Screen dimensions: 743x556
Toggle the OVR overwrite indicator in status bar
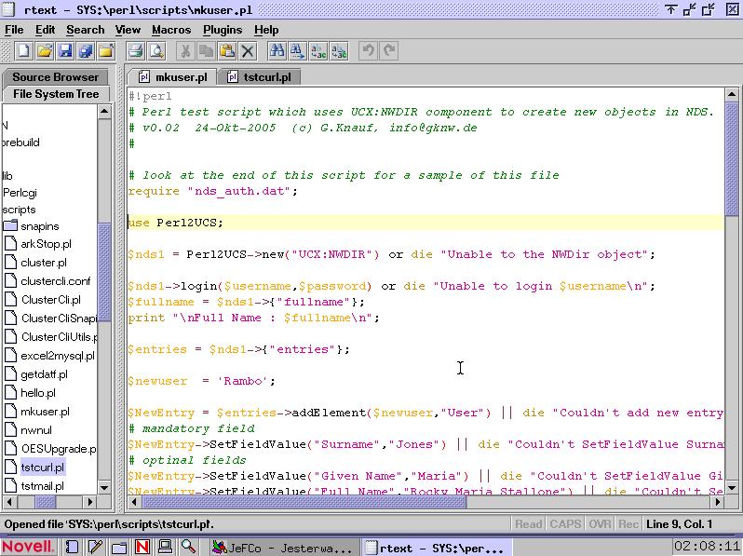coord(600,524)
